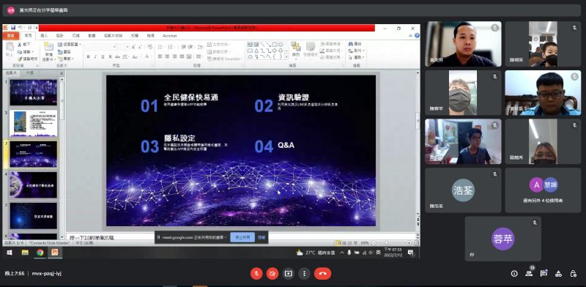The image size is (586, 287).
Task: Click the 尋找 find binoculars icon
Action: (x=351, y=44)
